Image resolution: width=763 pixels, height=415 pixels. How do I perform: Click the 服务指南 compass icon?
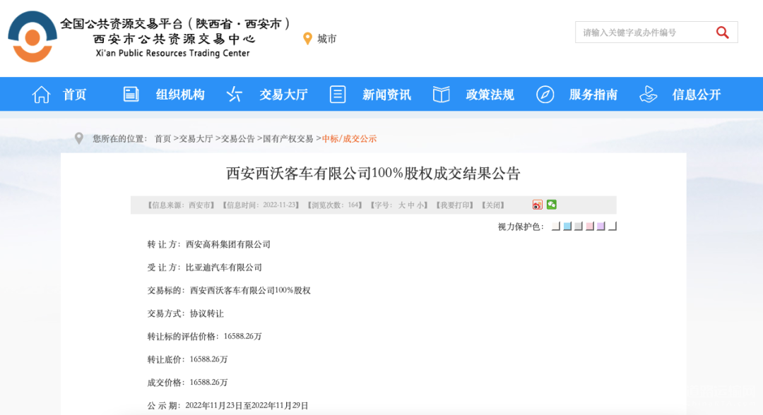click(545, 95)
